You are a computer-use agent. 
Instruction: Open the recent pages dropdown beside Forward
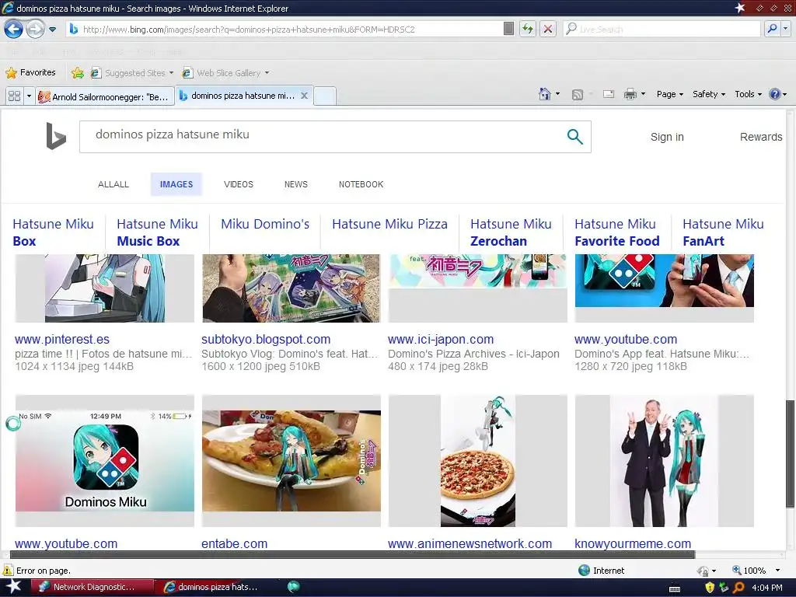click(x=52, y=30)
